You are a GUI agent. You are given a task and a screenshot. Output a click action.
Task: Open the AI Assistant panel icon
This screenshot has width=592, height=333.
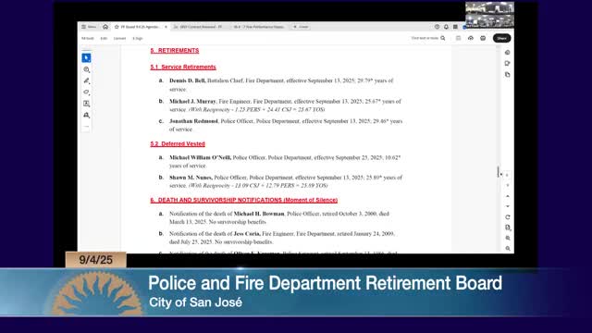pyautogui.click(x=508, y=53)
